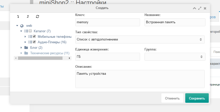Click the category icon beside Мобильные телефоны

pos(30,36)
